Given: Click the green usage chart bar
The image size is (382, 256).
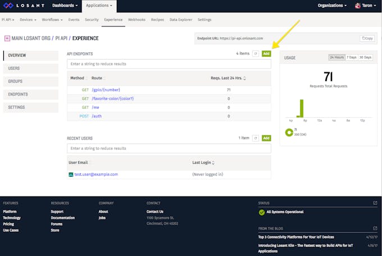Looking at the screenshot, I should (302, 108).
